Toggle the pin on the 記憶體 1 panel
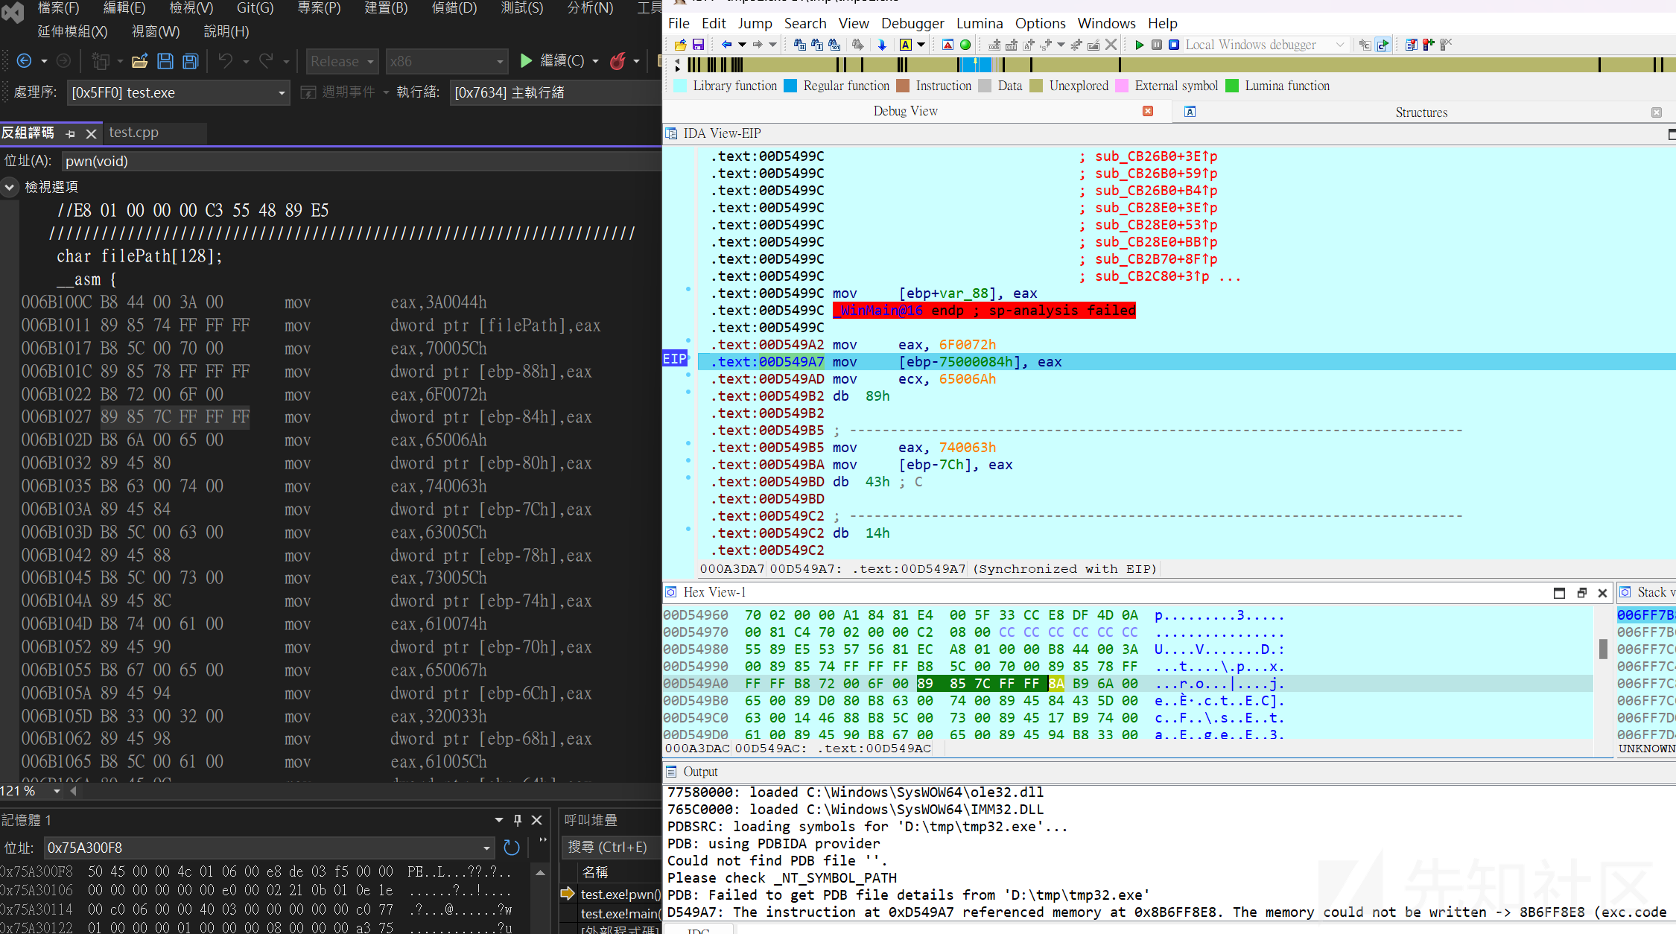 (x=518, y=820)
